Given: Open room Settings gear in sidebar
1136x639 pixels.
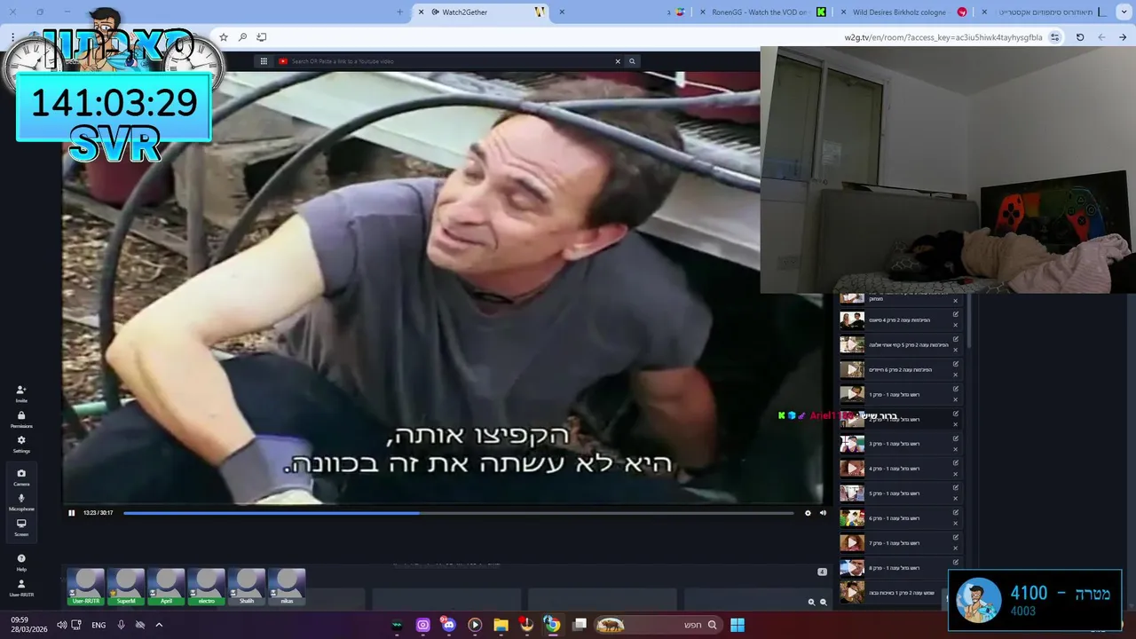Looking at the screenshot, I should coord(21,444).
